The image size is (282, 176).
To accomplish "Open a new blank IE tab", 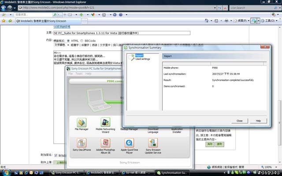I will 84,21.
